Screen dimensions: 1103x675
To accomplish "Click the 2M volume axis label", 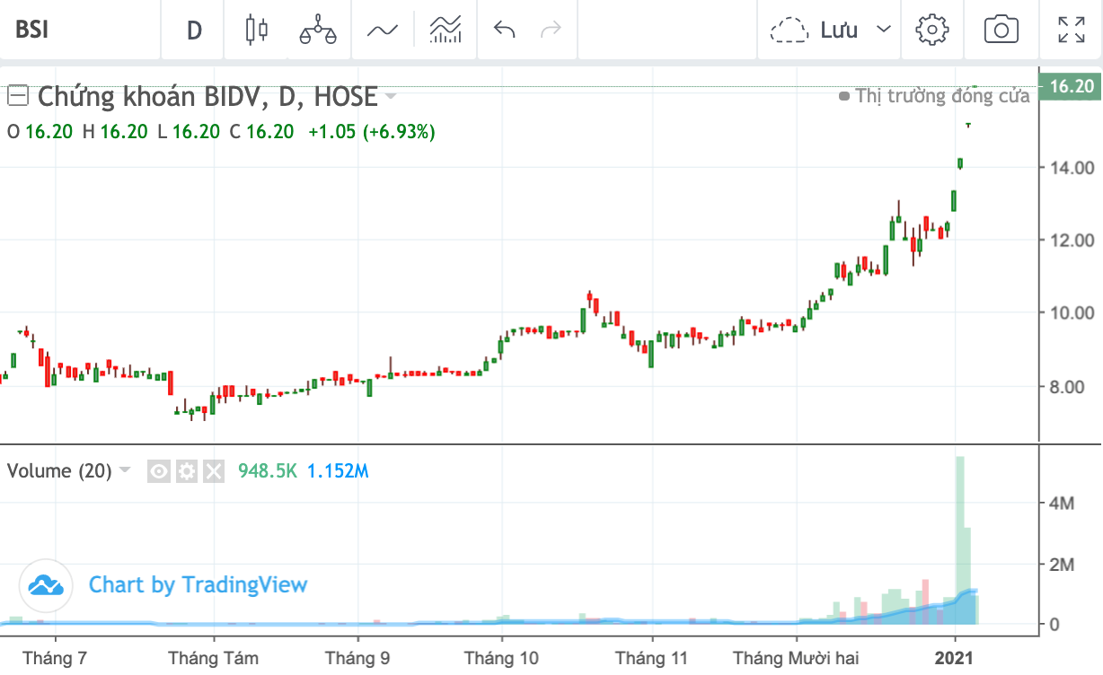I will point(1063,565).
